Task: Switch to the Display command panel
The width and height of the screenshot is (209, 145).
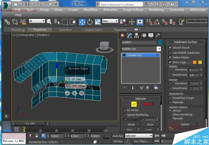Action: click(x=151, y=36)
